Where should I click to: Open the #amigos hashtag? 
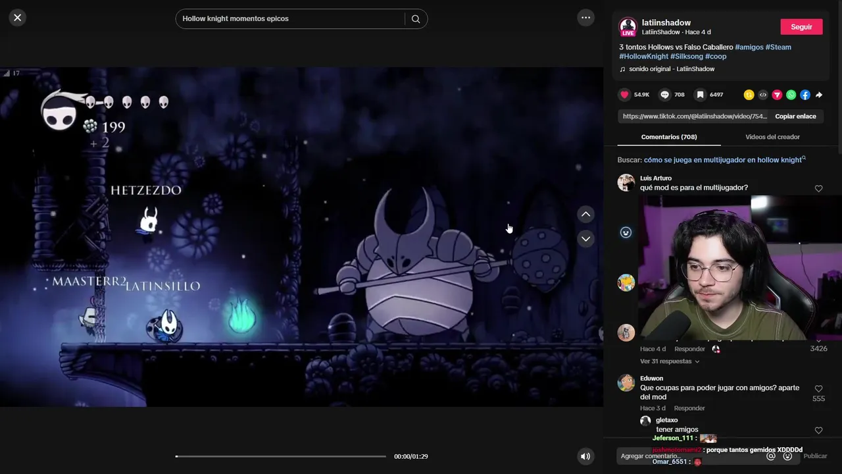coord(749,47)
